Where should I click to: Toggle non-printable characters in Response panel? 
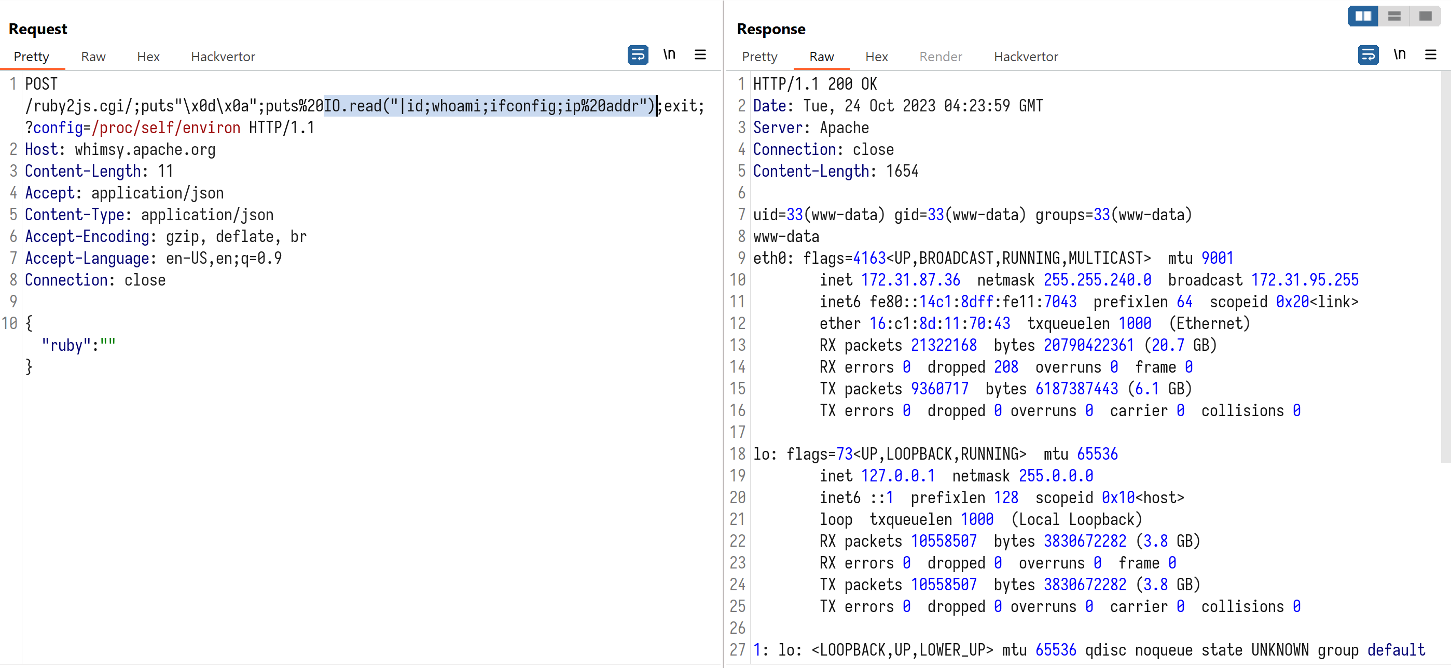click(1399, 54)
